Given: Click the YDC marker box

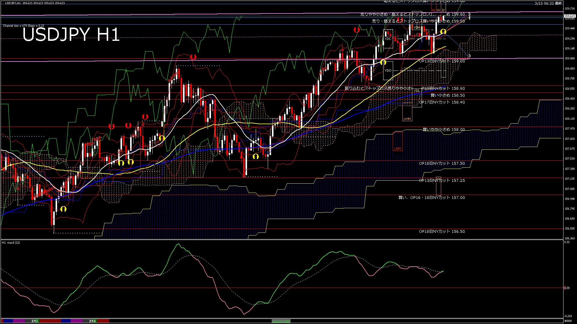Looking at the screenshot, I should click(x=388, y=39).
